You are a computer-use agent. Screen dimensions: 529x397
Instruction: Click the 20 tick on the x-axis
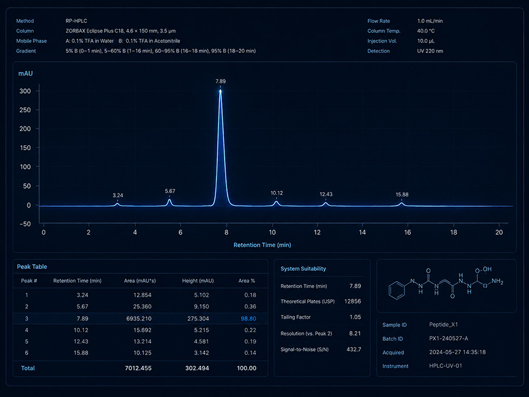pos(499,232)
